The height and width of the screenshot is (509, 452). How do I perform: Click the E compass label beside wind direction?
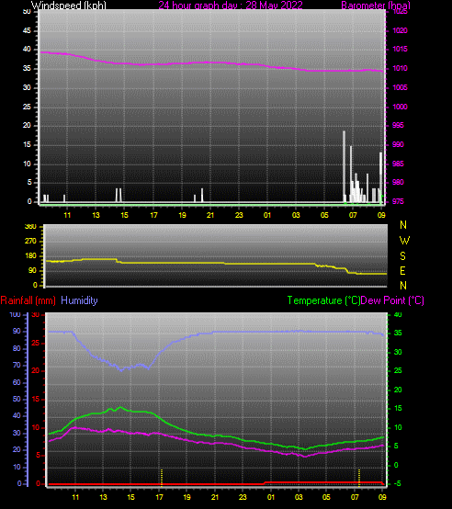click(402, 271)
